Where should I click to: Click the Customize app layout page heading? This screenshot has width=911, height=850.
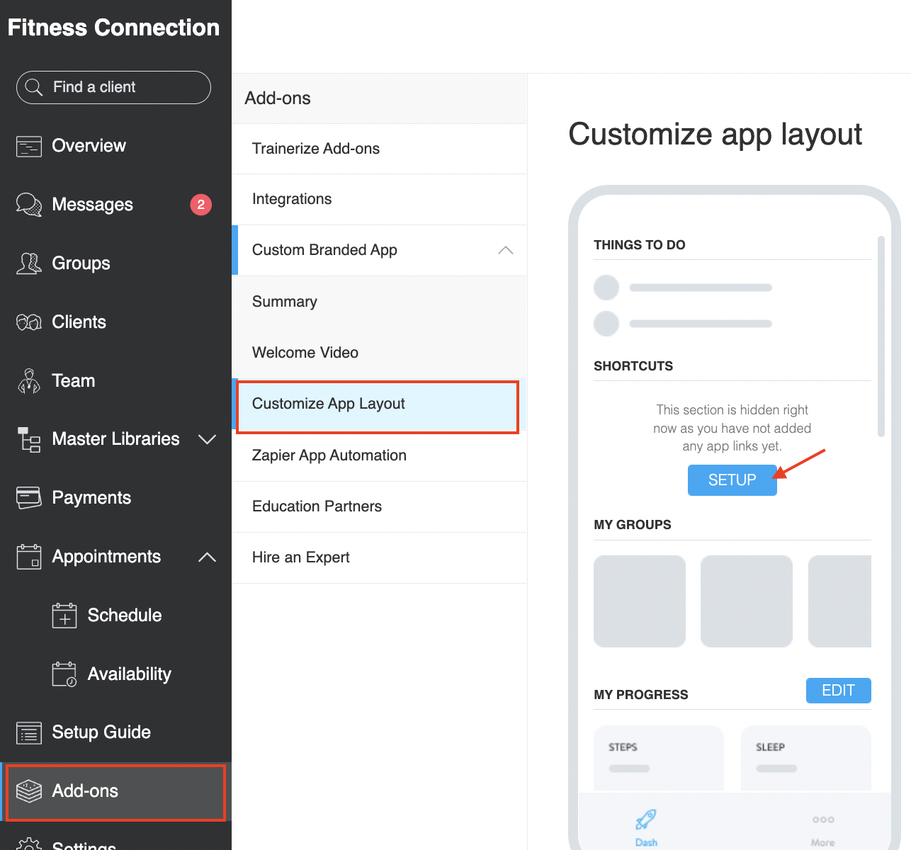tap(715, 135)
